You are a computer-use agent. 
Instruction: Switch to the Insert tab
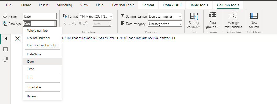click(44, 5)
